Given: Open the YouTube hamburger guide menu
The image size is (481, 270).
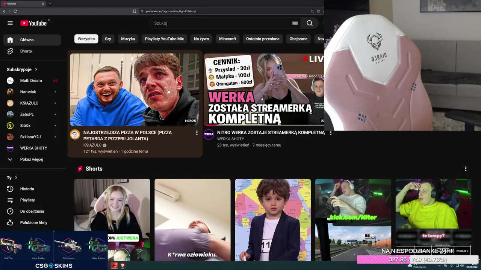Looking at the screenshot, I should pos(10,23).
